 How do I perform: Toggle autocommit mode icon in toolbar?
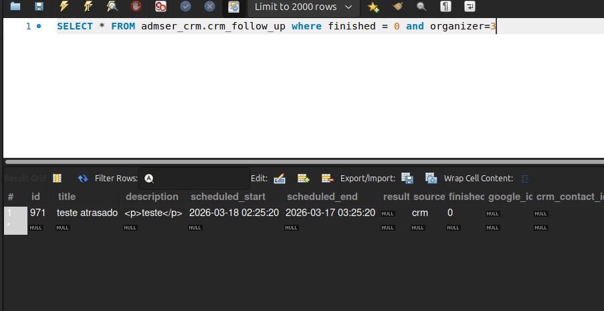coord(233,7)
